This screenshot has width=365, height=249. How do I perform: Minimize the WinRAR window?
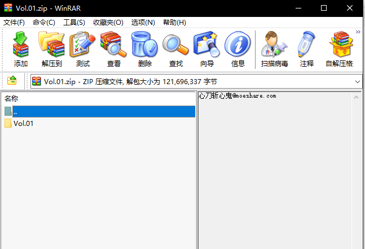point(298,8)
